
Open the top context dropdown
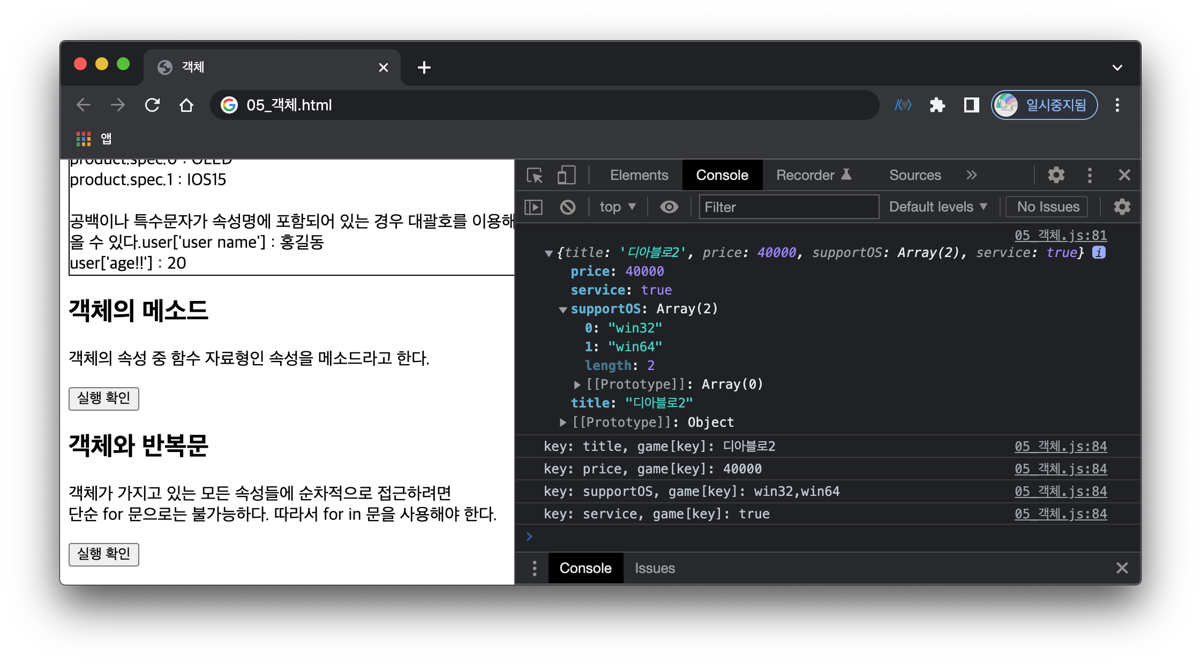(617, 207)
